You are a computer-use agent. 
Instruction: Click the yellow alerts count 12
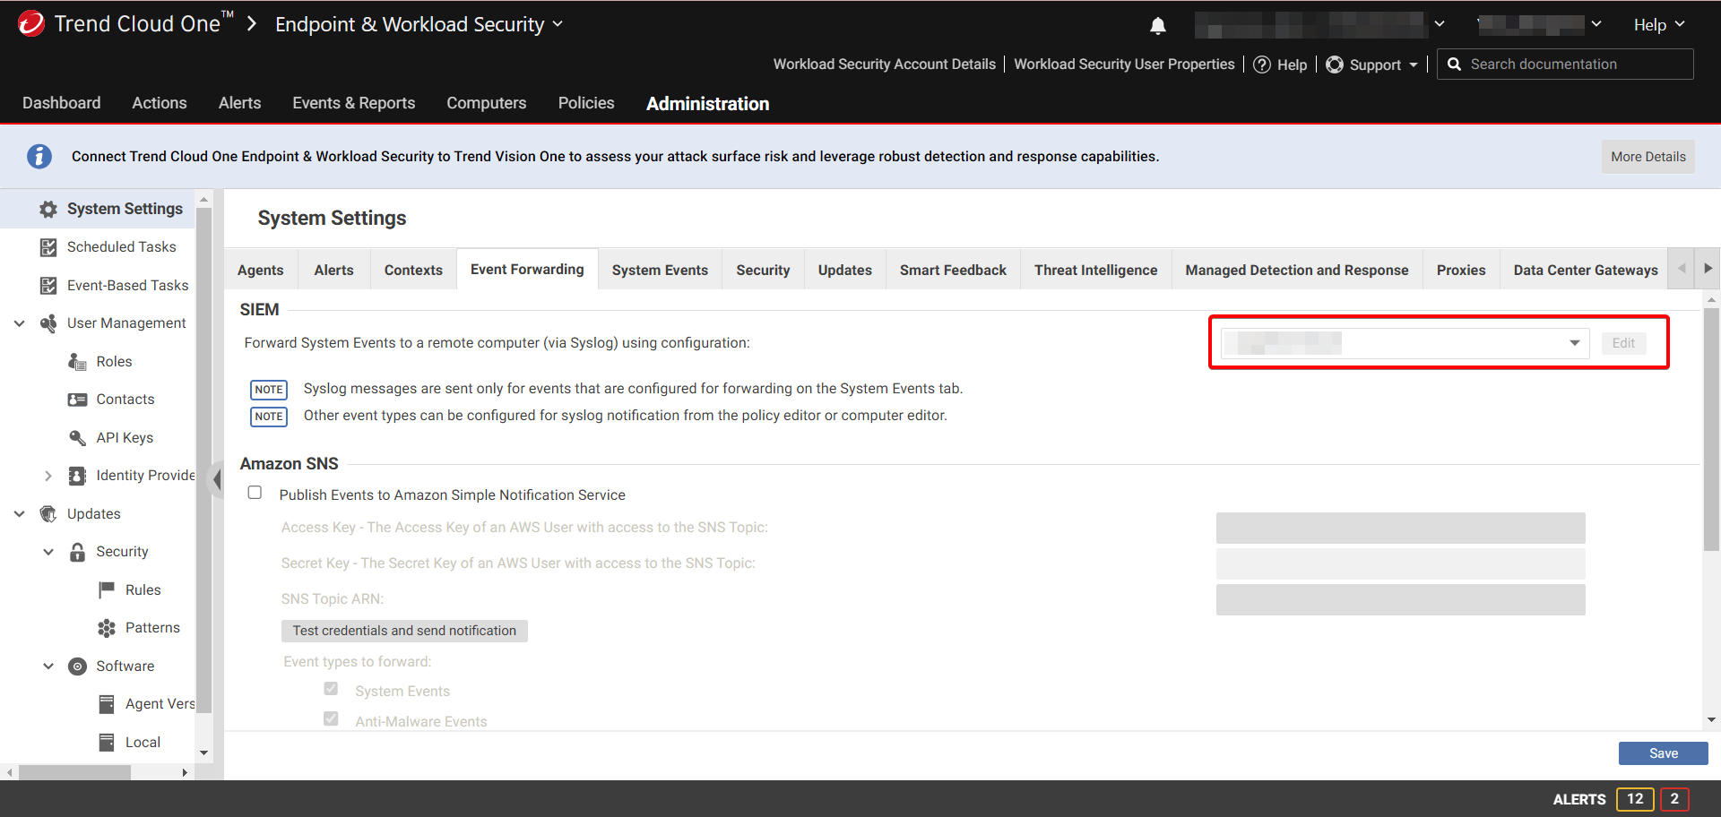[x=1635, y=799]
